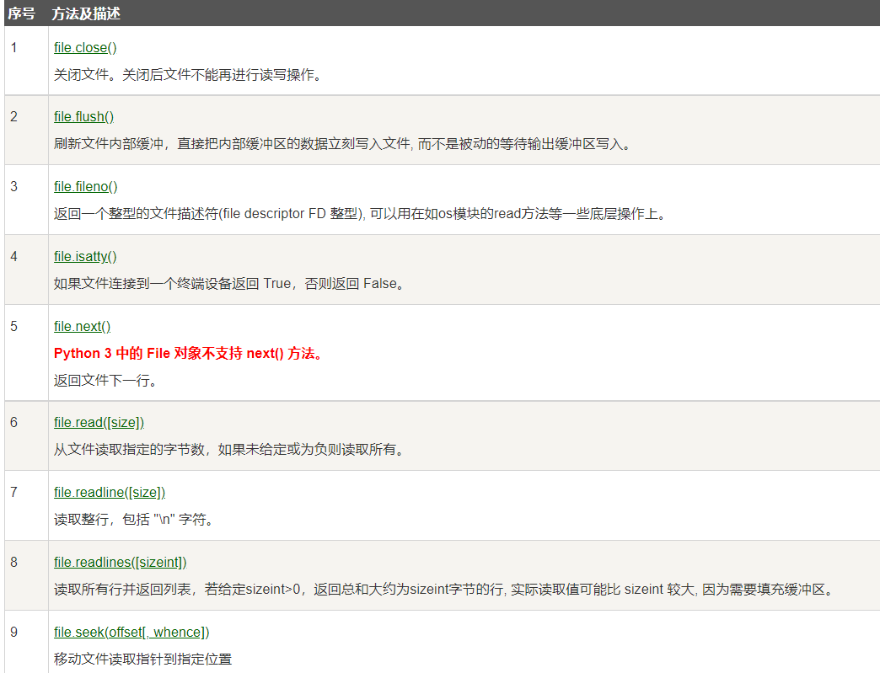Click row number 3 cell

click(26, 200)
